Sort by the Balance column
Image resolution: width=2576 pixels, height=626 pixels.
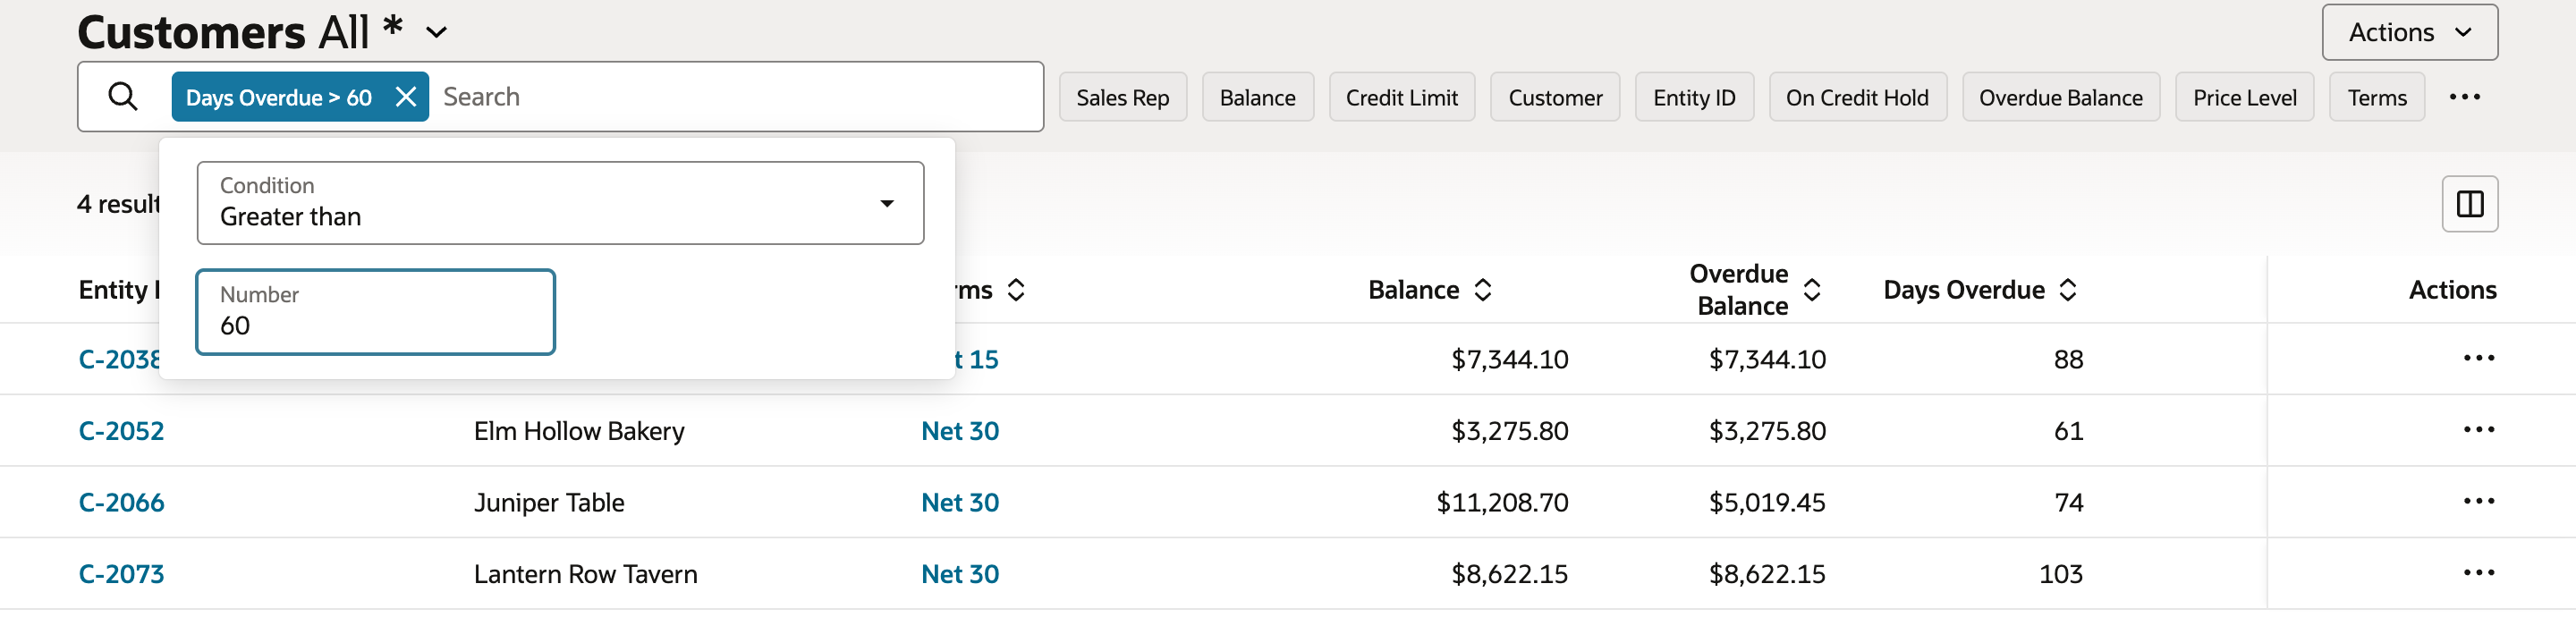(x=1483, y=290)
